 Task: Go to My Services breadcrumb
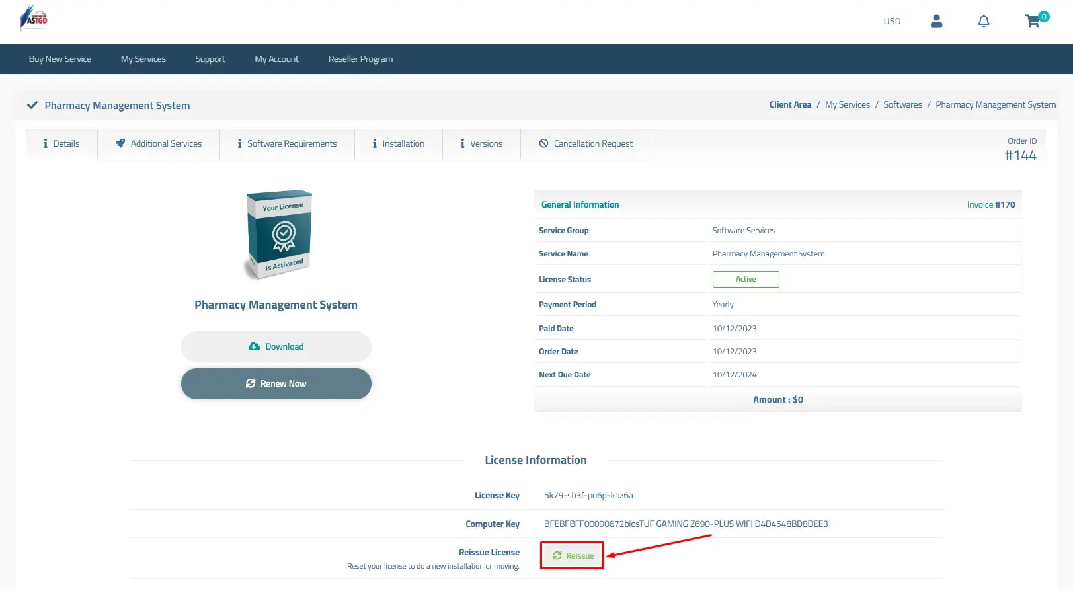(848, 104)
